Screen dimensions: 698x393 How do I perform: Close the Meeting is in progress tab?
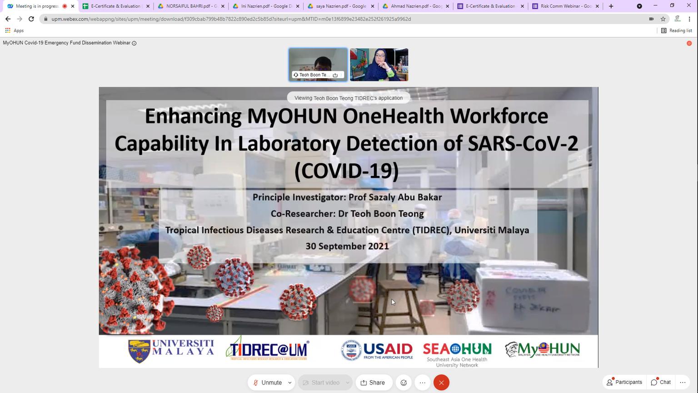tap(73, 6)
